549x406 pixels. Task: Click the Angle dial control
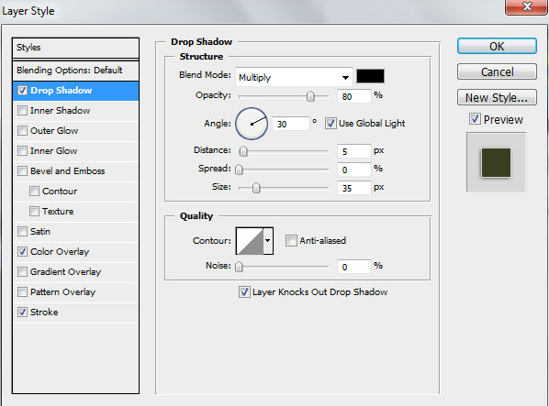[252, 124]
